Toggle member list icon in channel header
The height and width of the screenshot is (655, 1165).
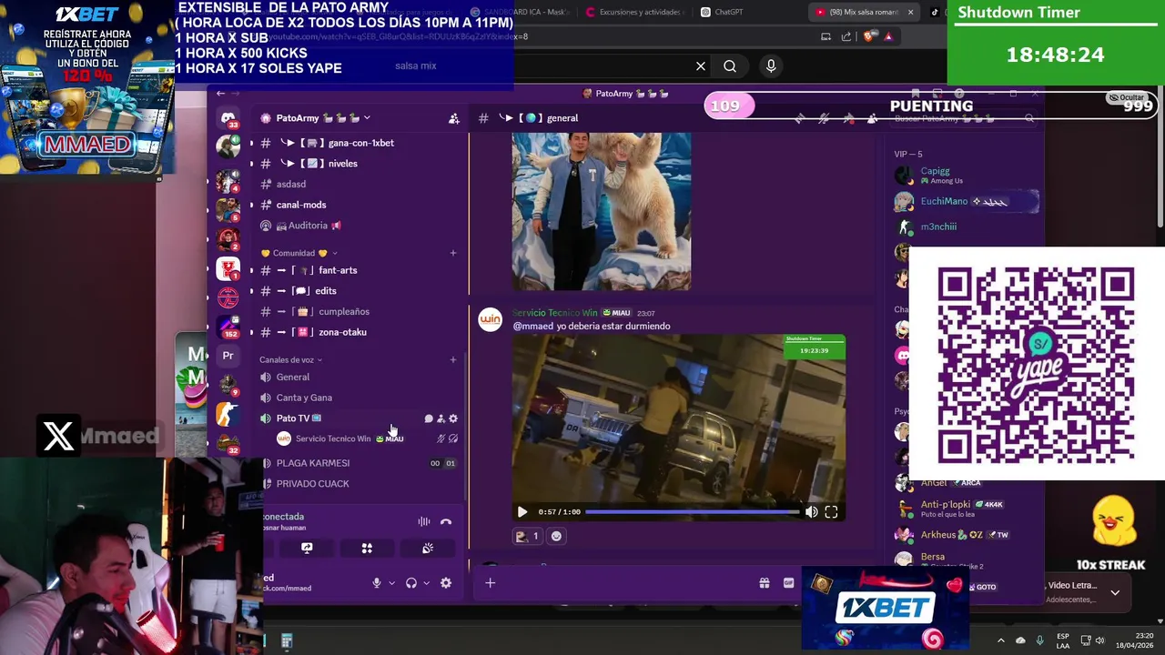point(872,118)
